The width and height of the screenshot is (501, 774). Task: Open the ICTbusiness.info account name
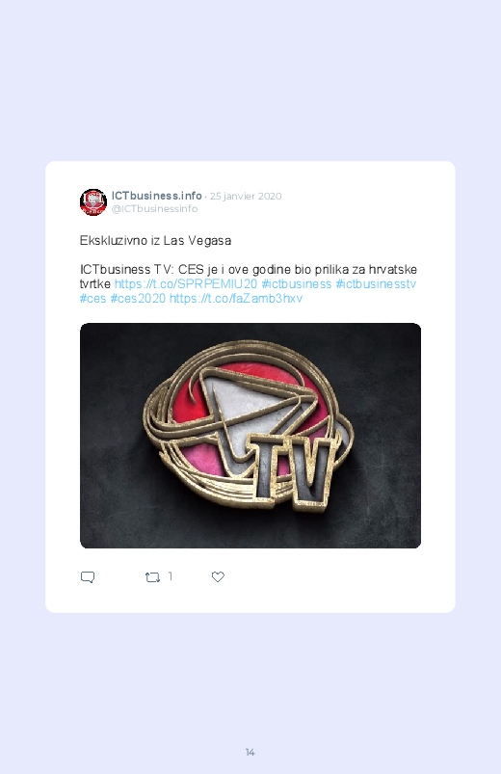pos(156,196)
